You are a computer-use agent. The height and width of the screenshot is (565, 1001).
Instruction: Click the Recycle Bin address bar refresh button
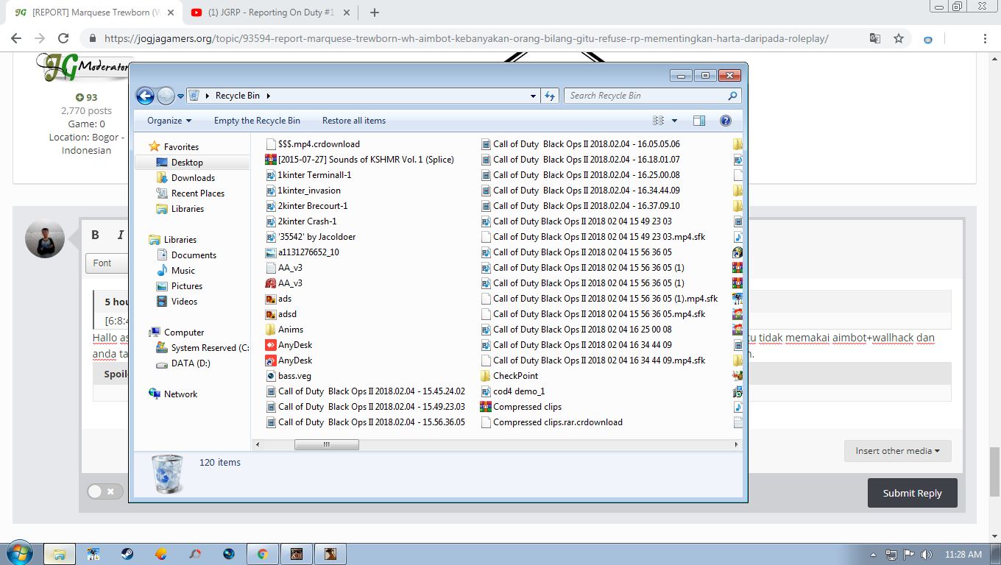click(550, 96)
